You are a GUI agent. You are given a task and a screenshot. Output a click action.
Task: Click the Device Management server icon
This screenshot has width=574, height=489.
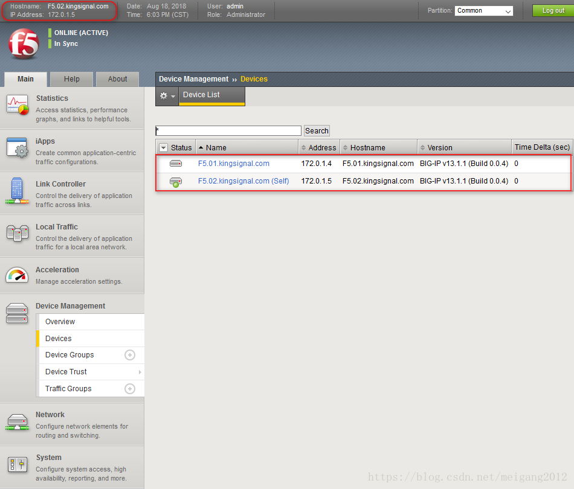[x=17, y=313]
